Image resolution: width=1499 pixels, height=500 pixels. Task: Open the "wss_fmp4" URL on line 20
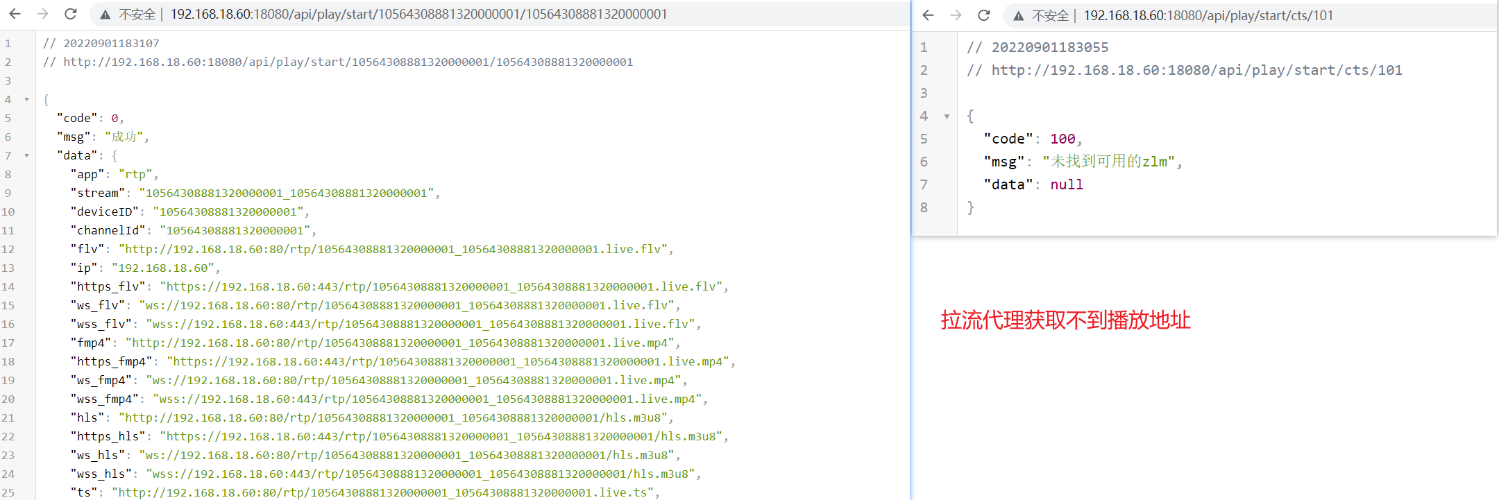(427, 399)
